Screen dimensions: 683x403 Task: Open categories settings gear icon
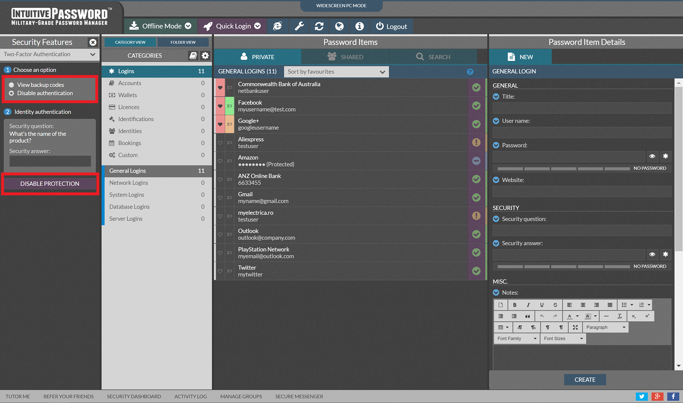tap(205, 55)
